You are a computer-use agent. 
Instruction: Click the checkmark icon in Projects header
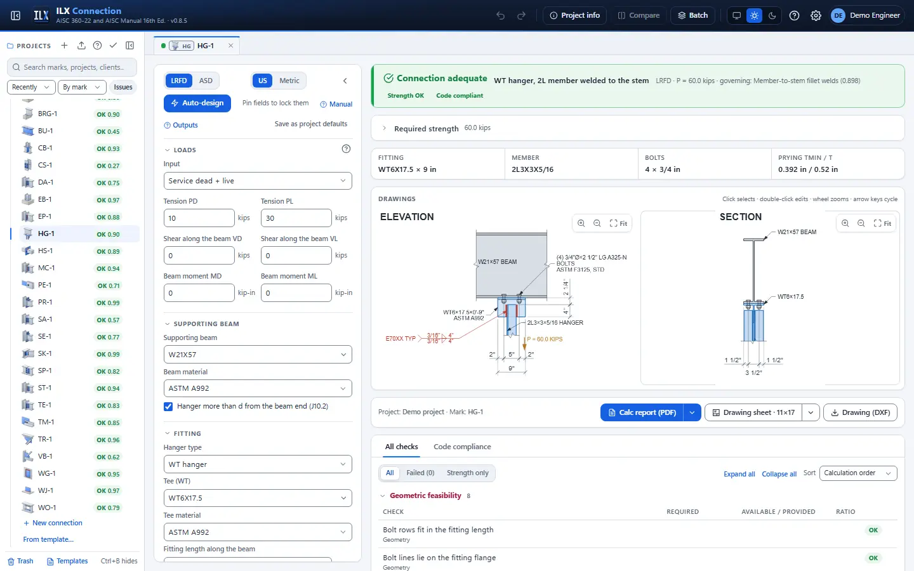[x=113, y=46]
